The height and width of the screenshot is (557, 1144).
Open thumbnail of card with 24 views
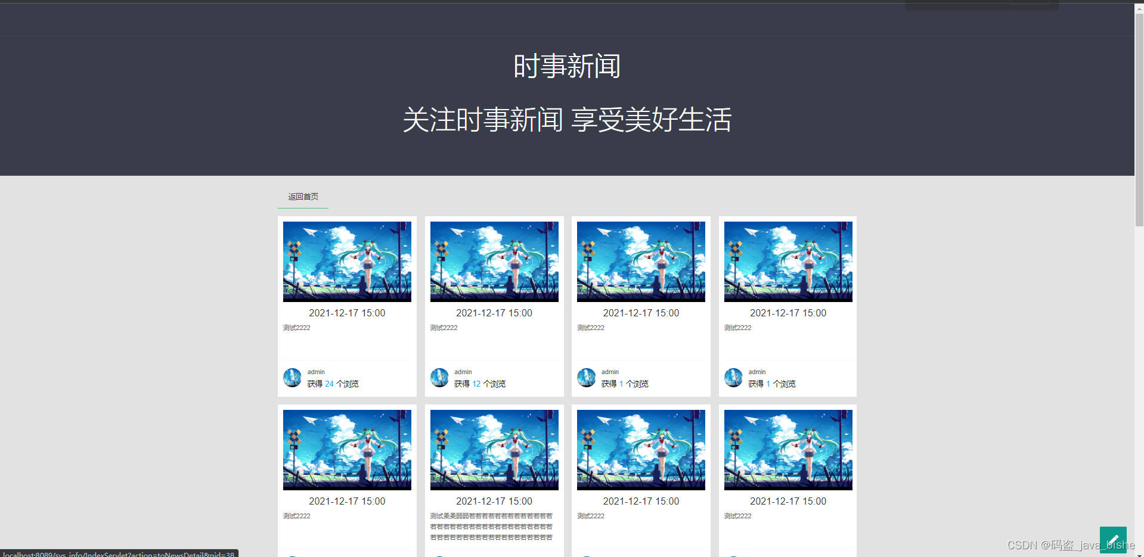pyautogui.click(x=347, y=262)
